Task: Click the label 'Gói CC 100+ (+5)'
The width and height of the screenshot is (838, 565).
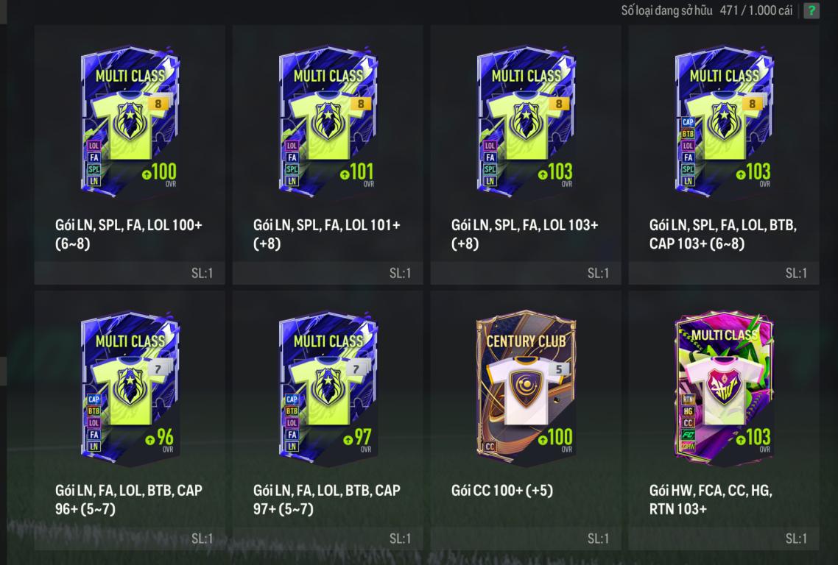Action: click(501, 490)
